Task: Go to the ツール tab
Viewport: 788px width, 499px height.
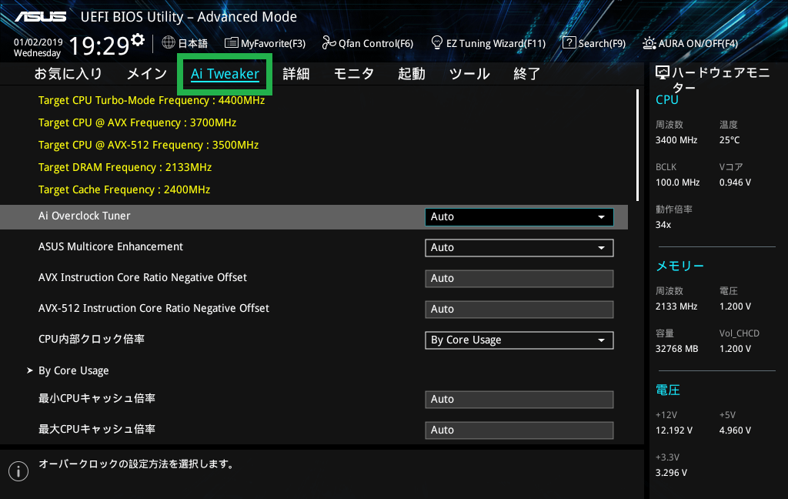Action: pos(469,74)
